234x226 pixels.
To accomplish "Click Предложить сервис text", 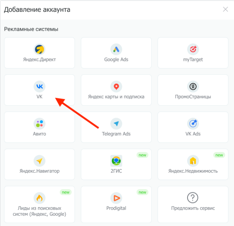I will [193, 208].
